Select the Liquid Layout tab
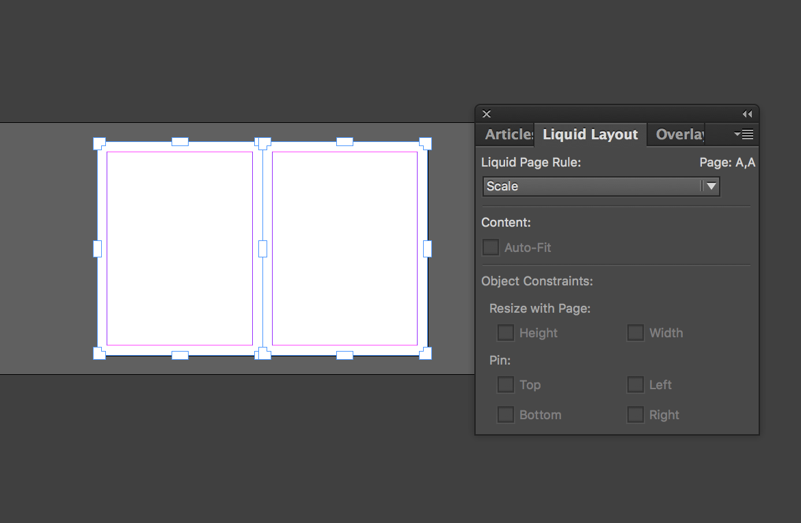The image size is (801, 523). pyautogui.click(x=590, y=135)
